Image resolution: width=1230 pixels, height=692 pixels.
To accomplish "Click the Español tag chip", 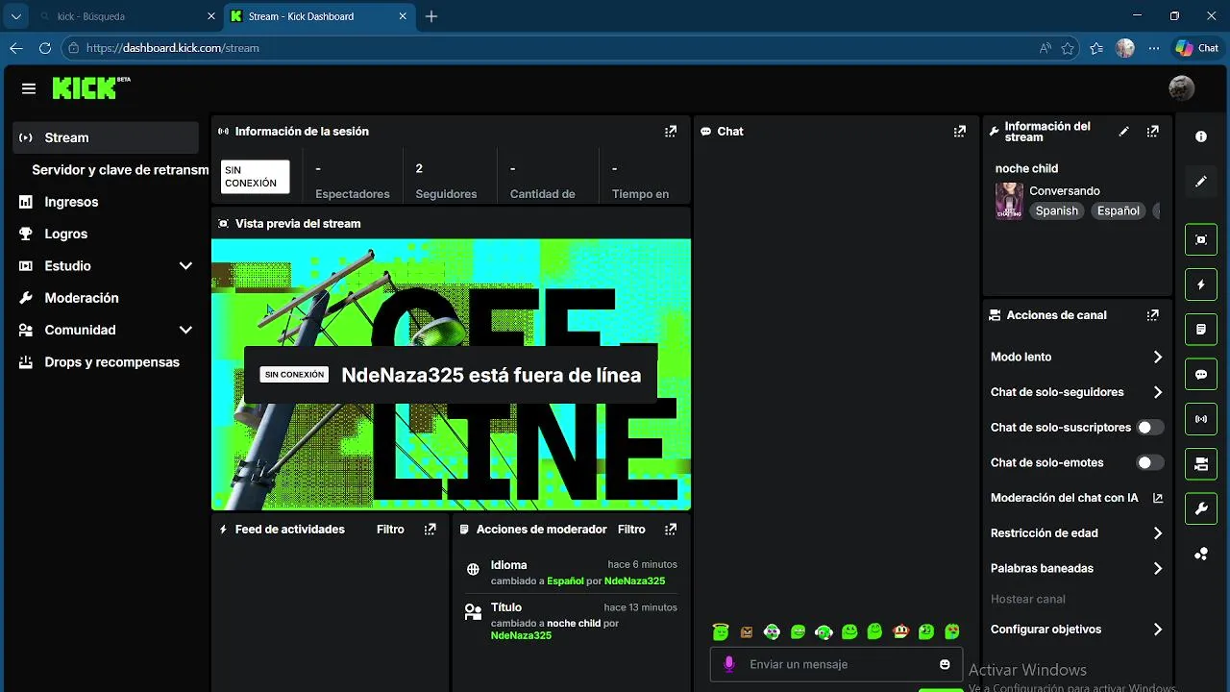I will coord(1119,210).
